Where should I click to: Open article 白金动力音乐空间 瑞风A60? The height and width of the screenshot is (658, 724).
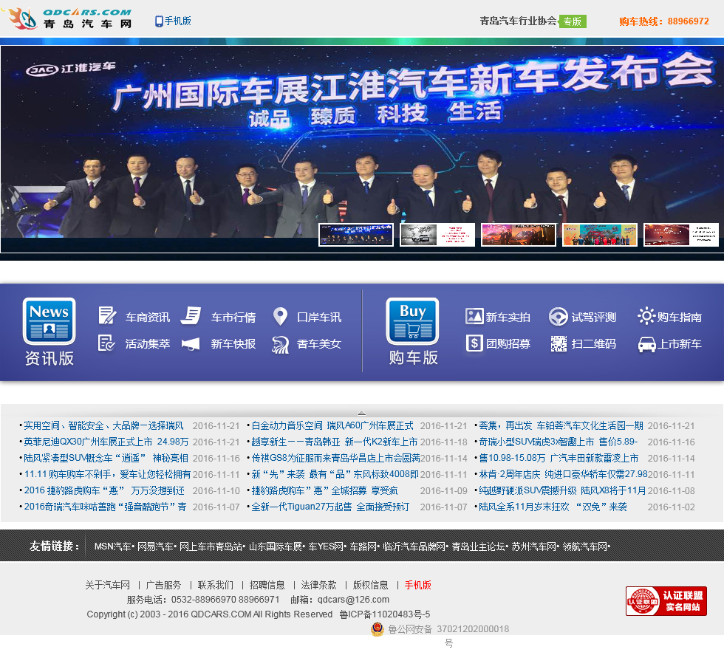tap(332, 425)
